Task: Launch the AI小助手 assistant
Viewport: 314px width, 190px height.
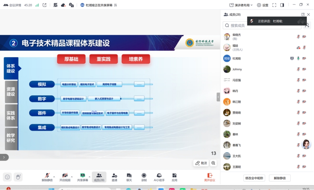Action: tap(159, 177)
